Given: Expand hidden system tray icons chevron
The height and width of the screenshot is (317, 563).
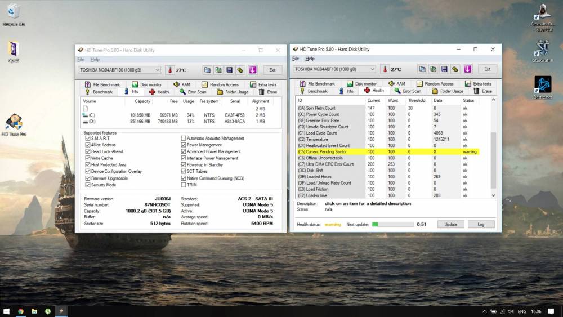Looking at the screenshot, I should [x=484, y=311].
